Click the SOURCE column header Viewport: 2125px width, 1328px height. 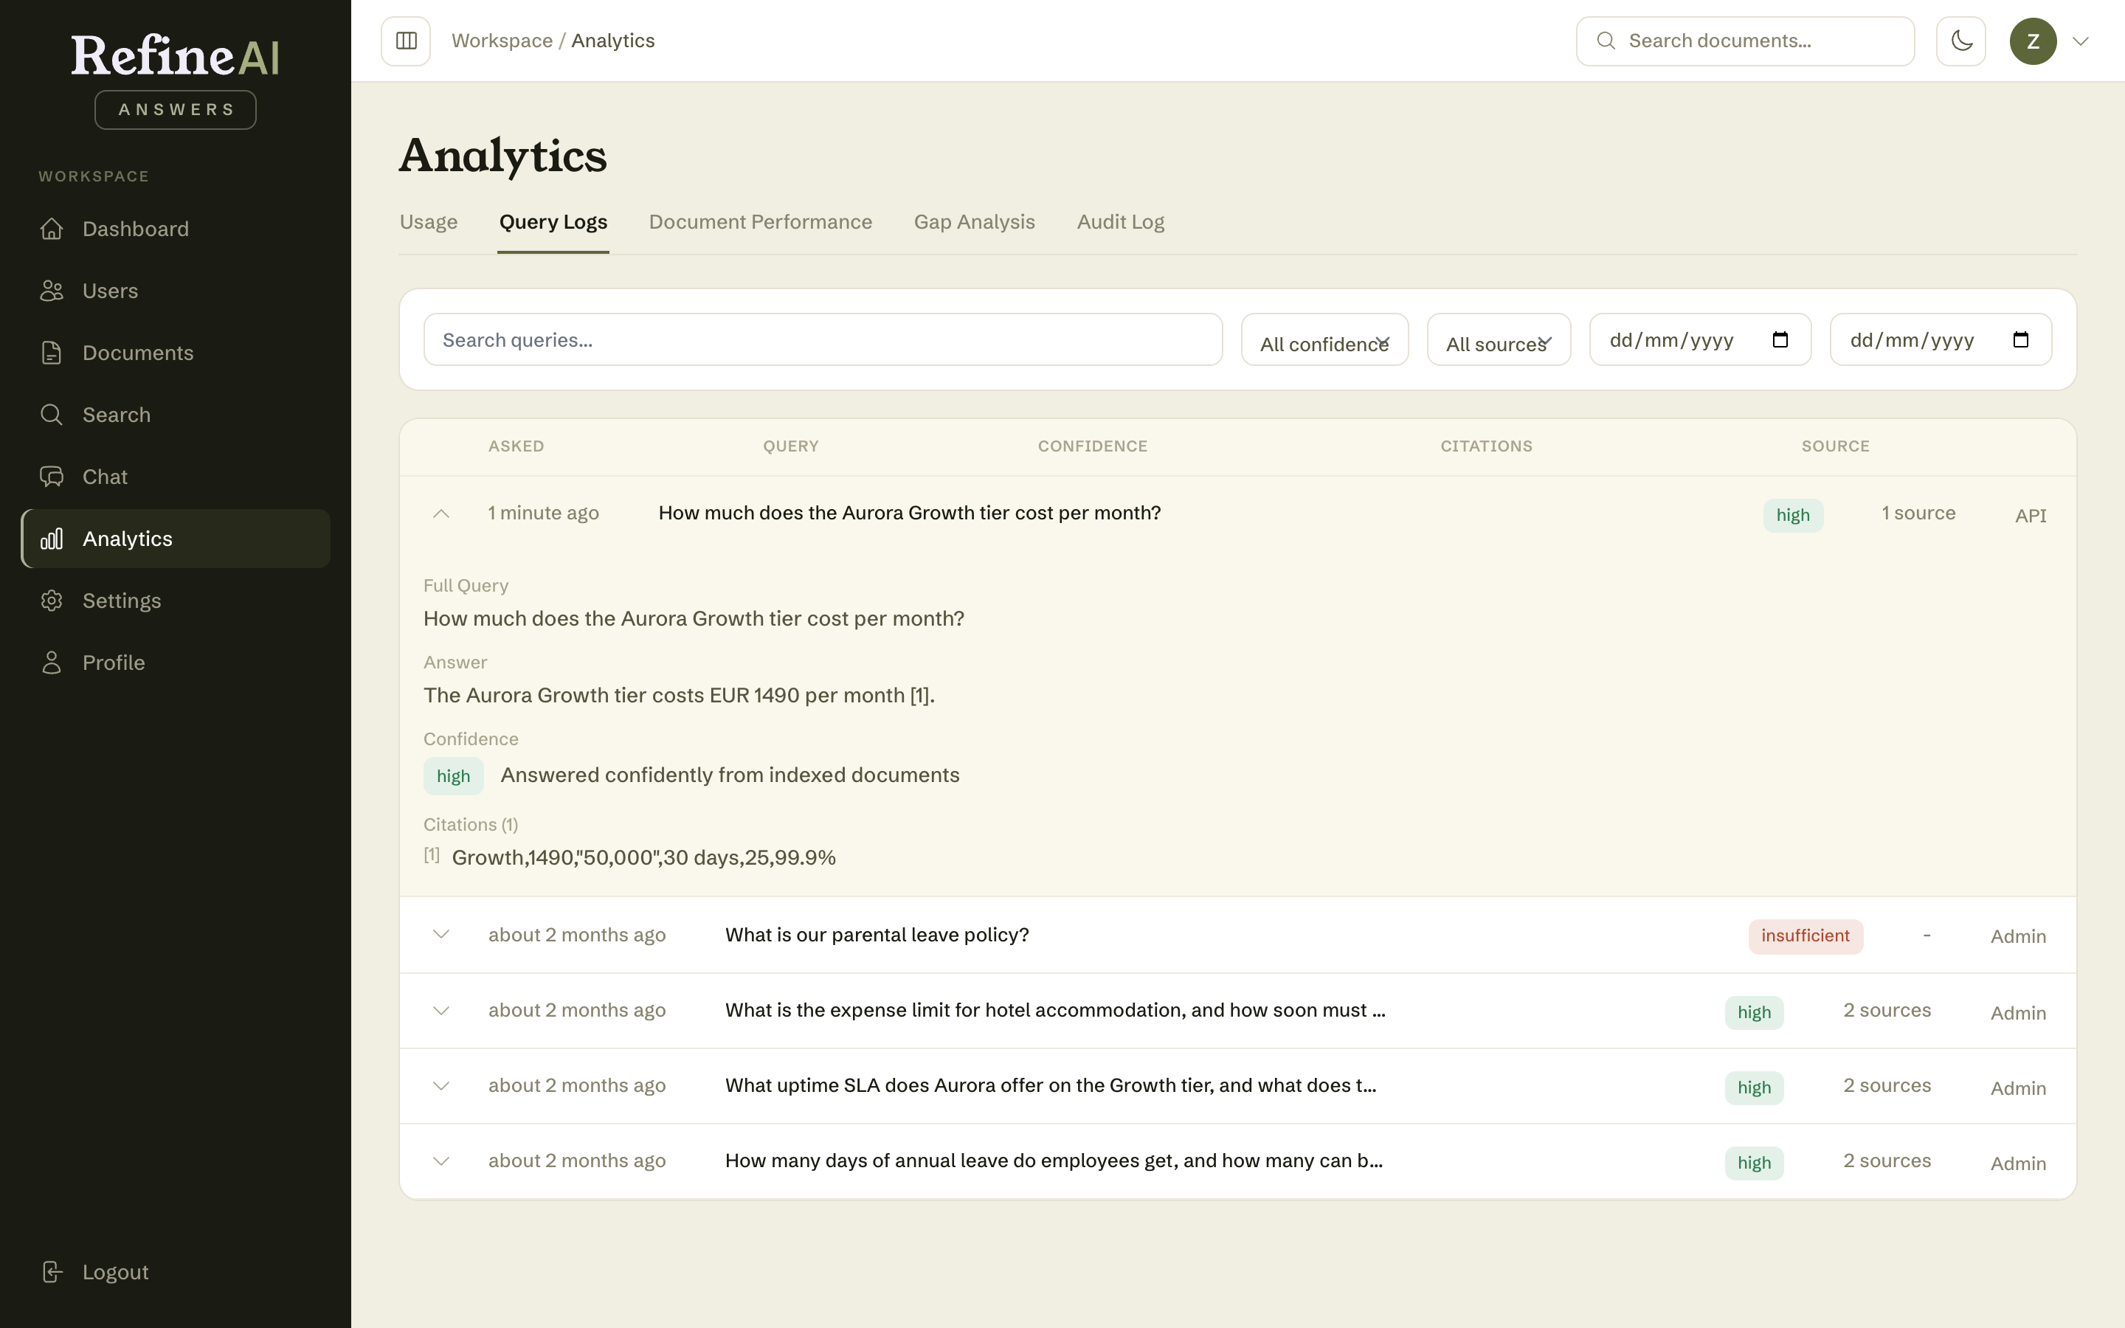pos(1835,446)
